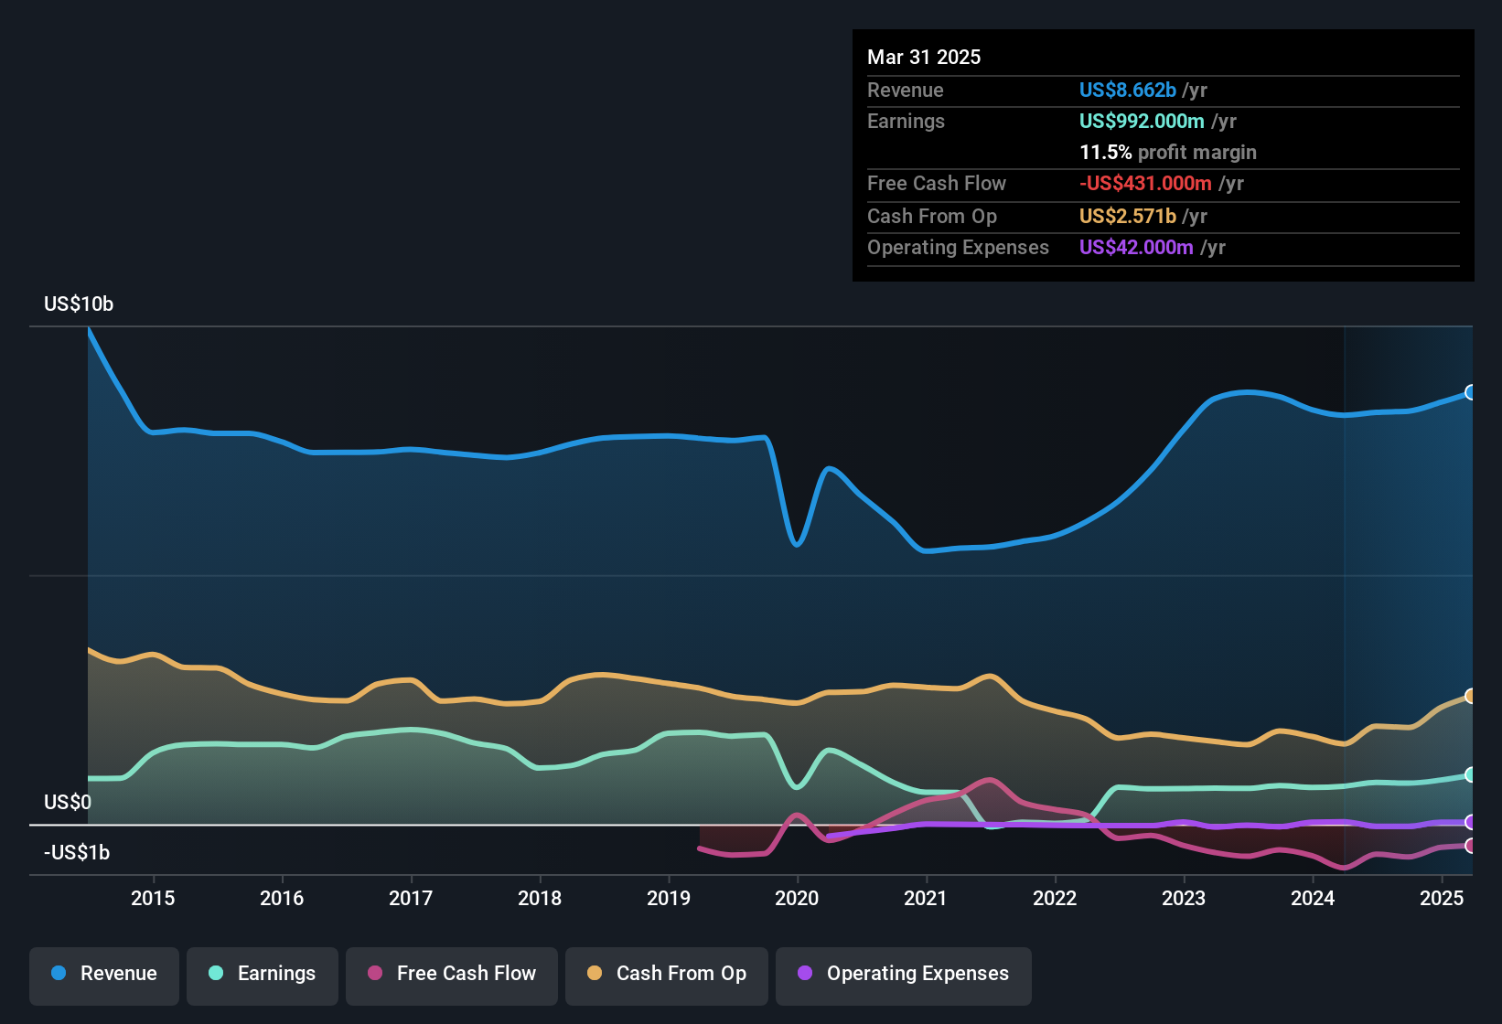
Task: Click the US$0 y-axis label
Action: pyautogui.click(x=68, y=802)
